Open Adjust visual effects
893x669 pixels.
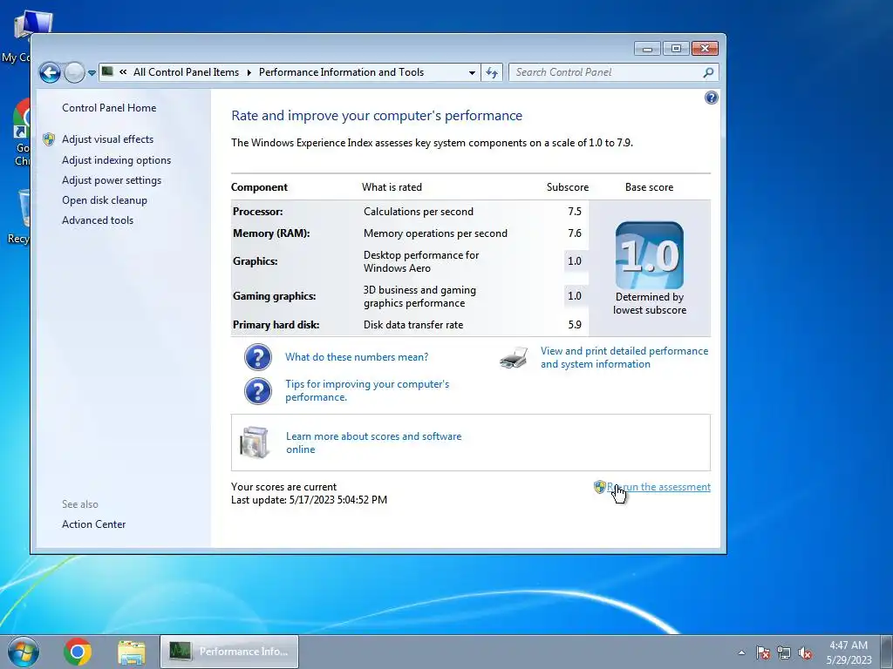point(107,139)
